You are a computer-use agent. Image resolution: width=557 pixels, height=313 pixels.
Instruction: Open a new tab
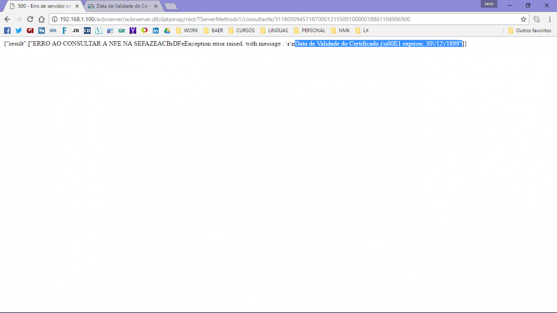(x=171, y=6)
